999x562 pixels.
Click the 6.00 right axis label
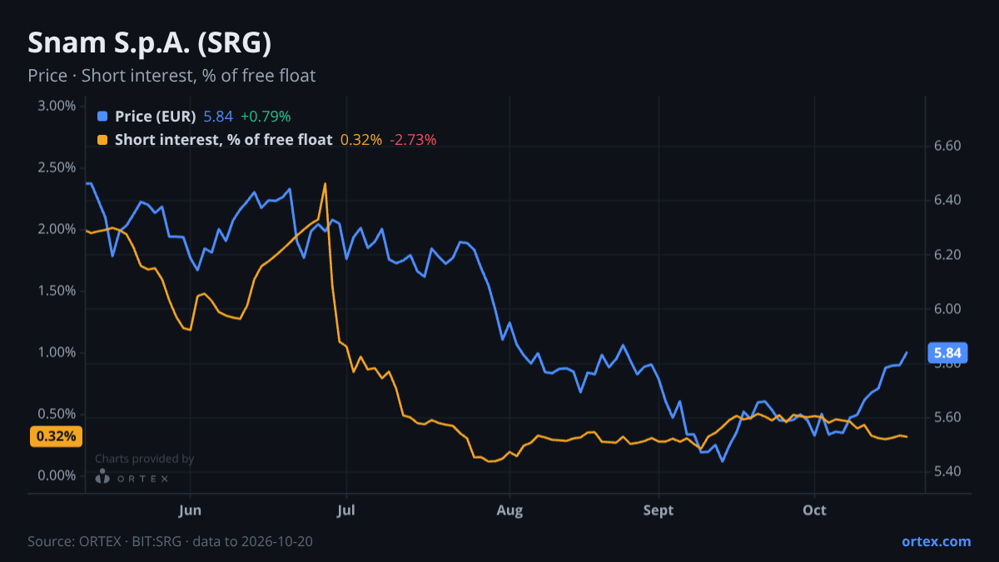(x=948, y=308)
